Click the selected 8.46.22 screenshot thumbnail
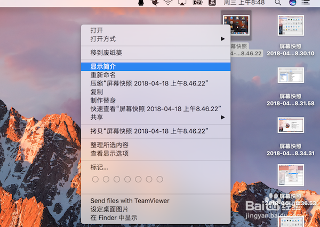Image resolution: width=320 pixels, height=227 pixels. tap(236, 25)
